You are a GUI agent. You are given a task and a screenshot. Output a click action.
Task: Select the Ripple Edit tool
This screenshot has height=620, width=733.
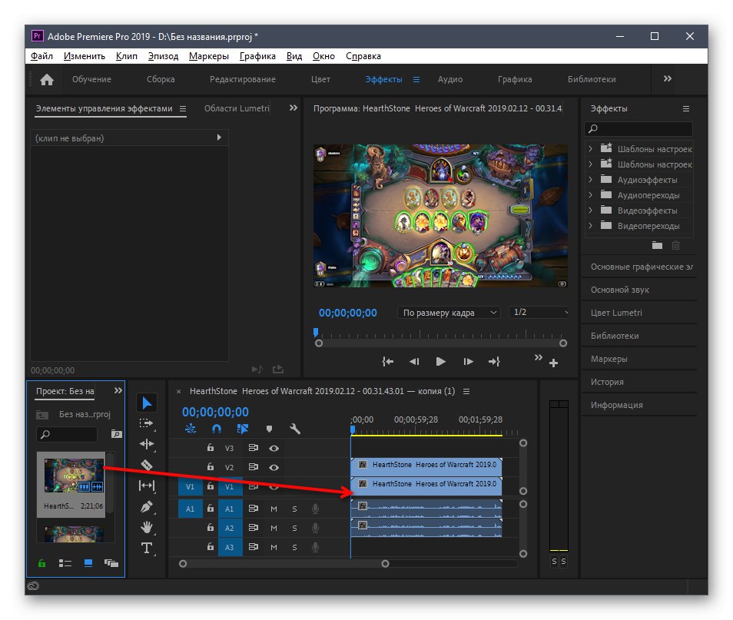tap(147, 444)
